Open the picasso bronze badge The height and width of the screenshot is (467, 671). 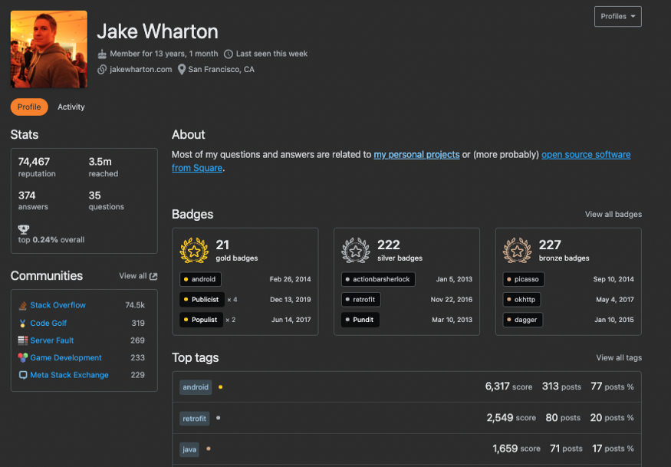pos(523,279)
